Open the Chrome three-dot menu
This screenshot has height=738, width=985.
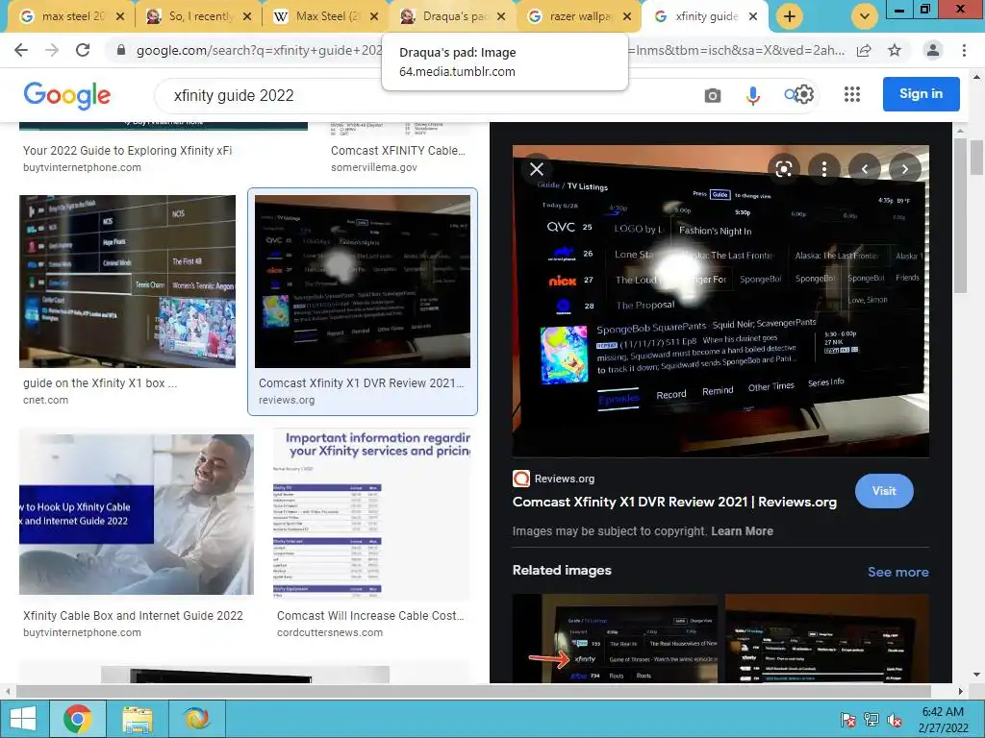point(964,50)
